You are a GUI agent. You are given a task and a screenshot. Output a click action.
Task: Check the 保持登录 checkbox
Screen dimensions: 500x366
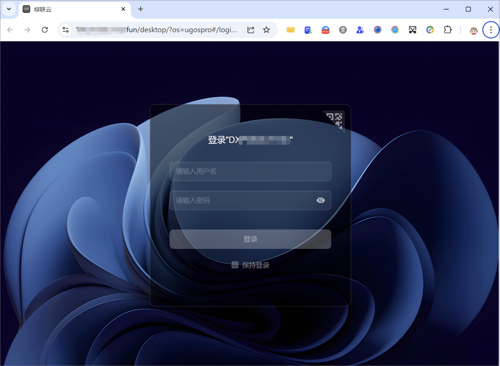235,265
